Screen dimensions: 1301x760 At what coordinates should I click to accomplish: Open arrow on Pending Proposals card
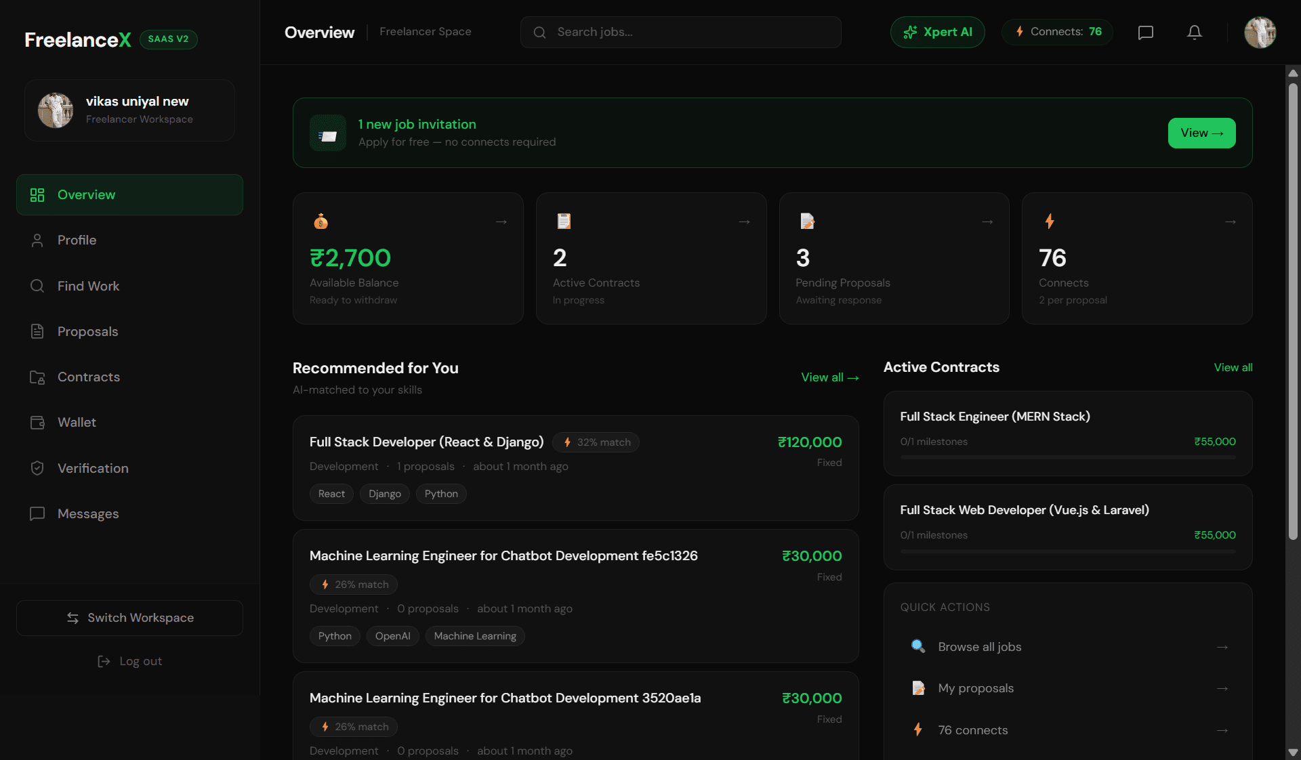(987, 222)
